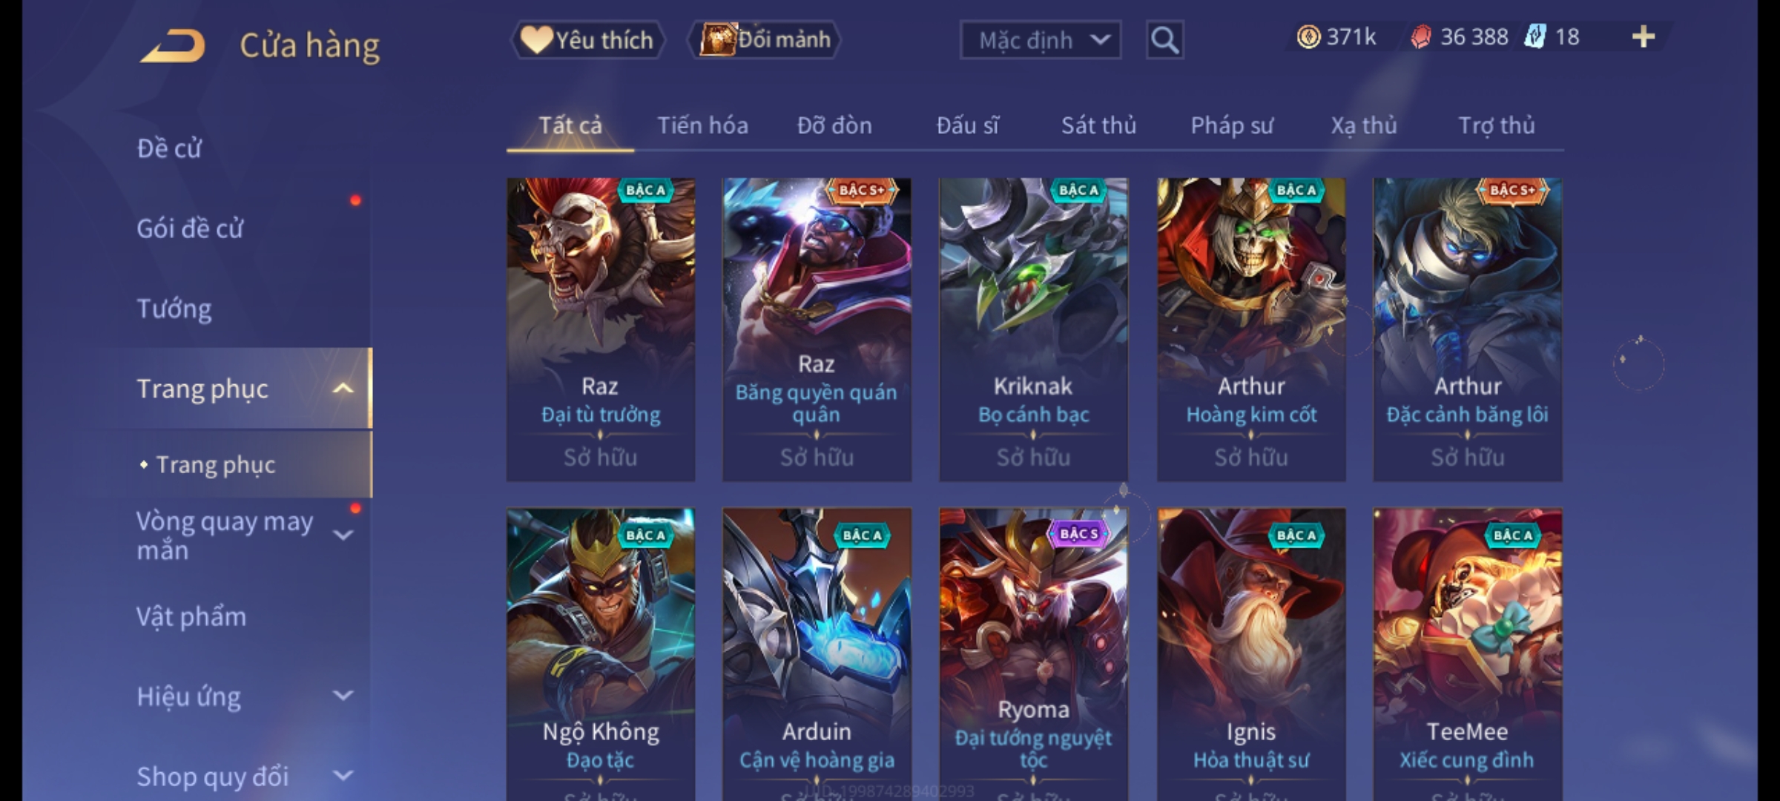Viewport: 1780px width, 801px height.
Task: Select the Sát thủ category tab
Action: (1098, 125)
